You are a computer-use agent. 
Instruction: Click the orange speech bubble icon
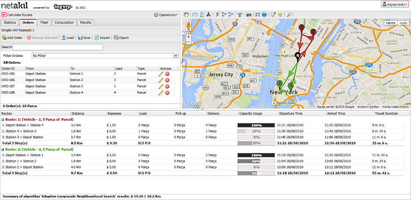point(280,15)
